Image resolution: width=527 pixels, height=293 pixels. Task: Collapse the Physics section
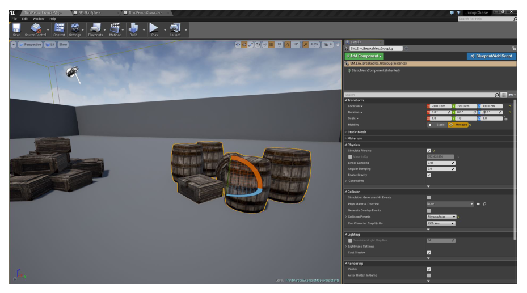point(345,145)
